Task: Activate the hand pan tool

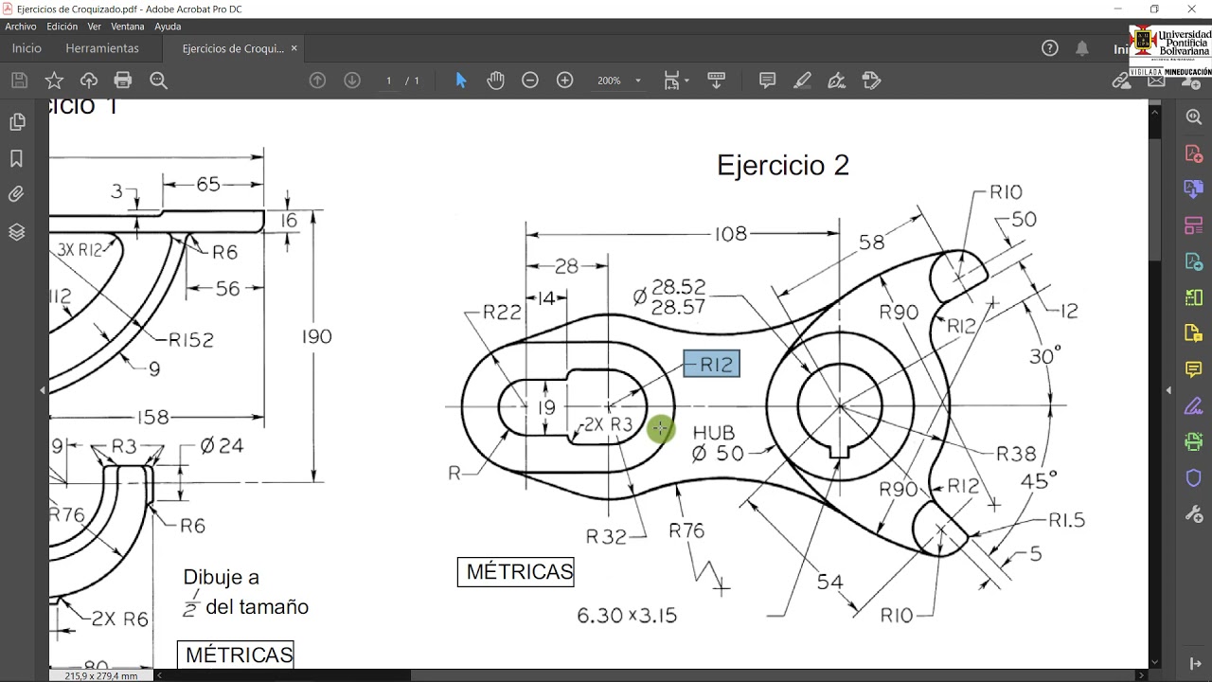Action: click(x=496, y=81)
